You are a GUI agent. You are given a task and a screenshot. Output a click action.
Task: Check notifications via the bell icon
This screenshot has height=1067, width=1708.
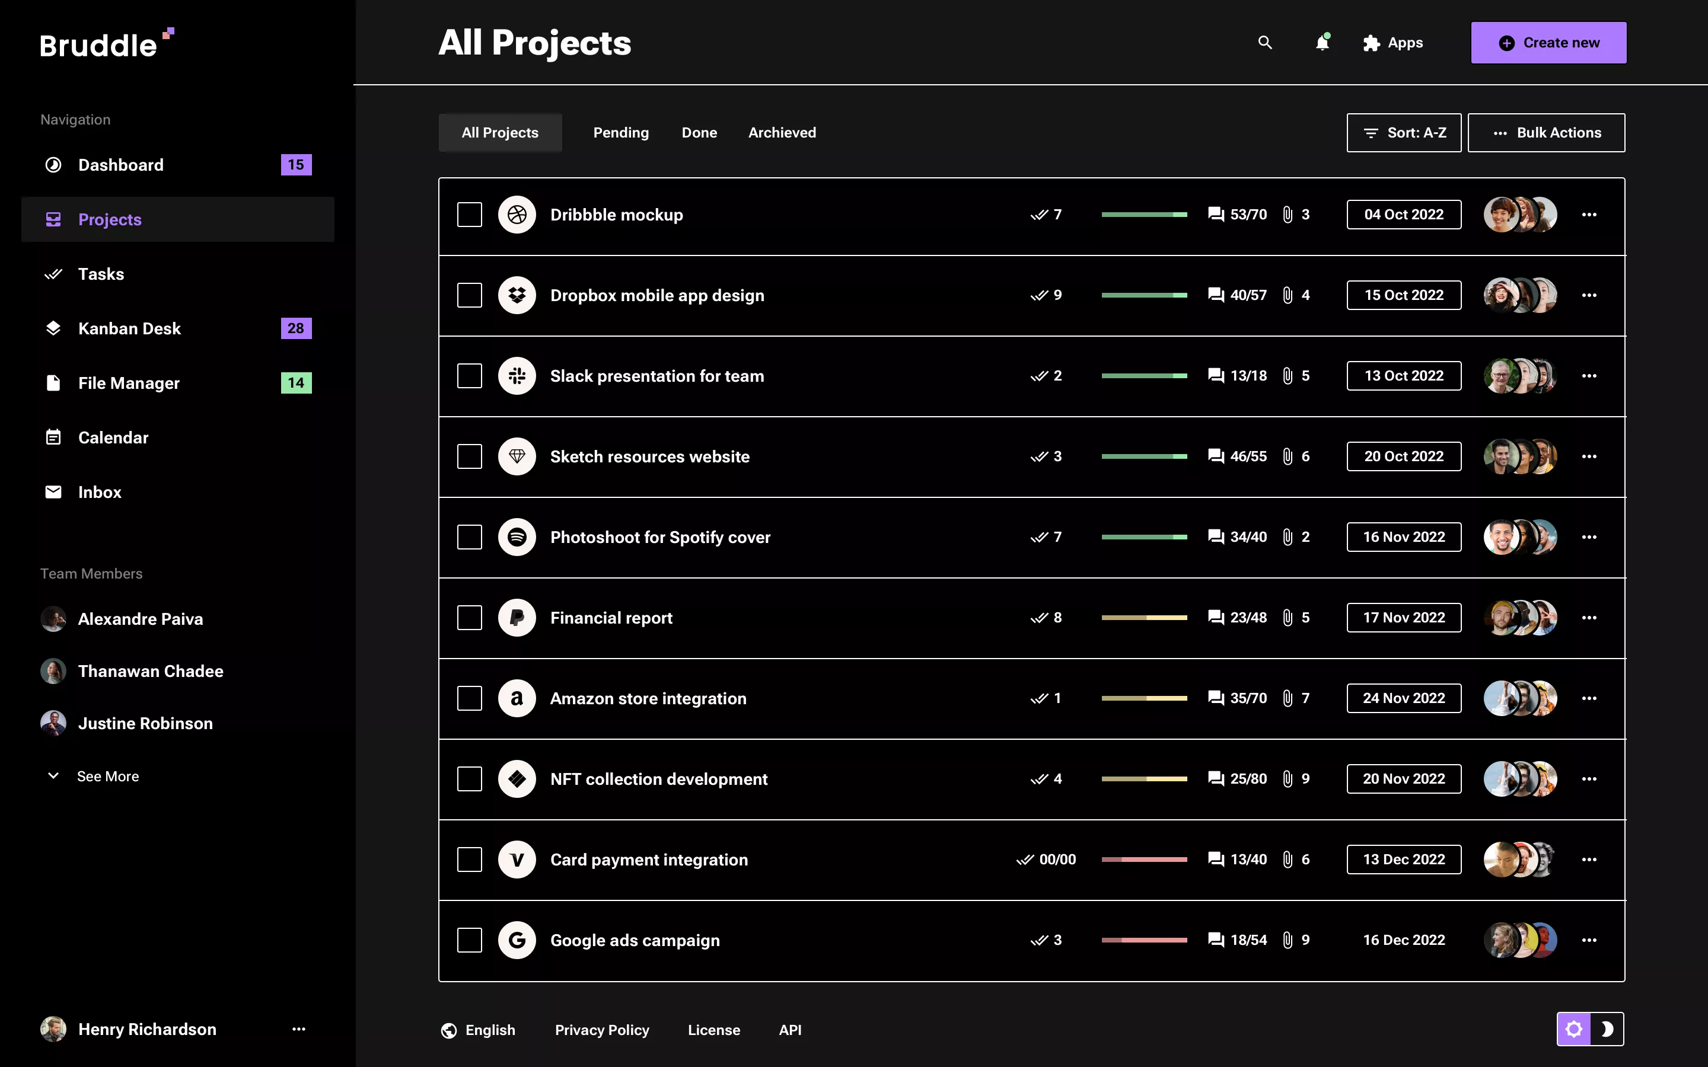pyautogui.click(x=1323, y=43)
